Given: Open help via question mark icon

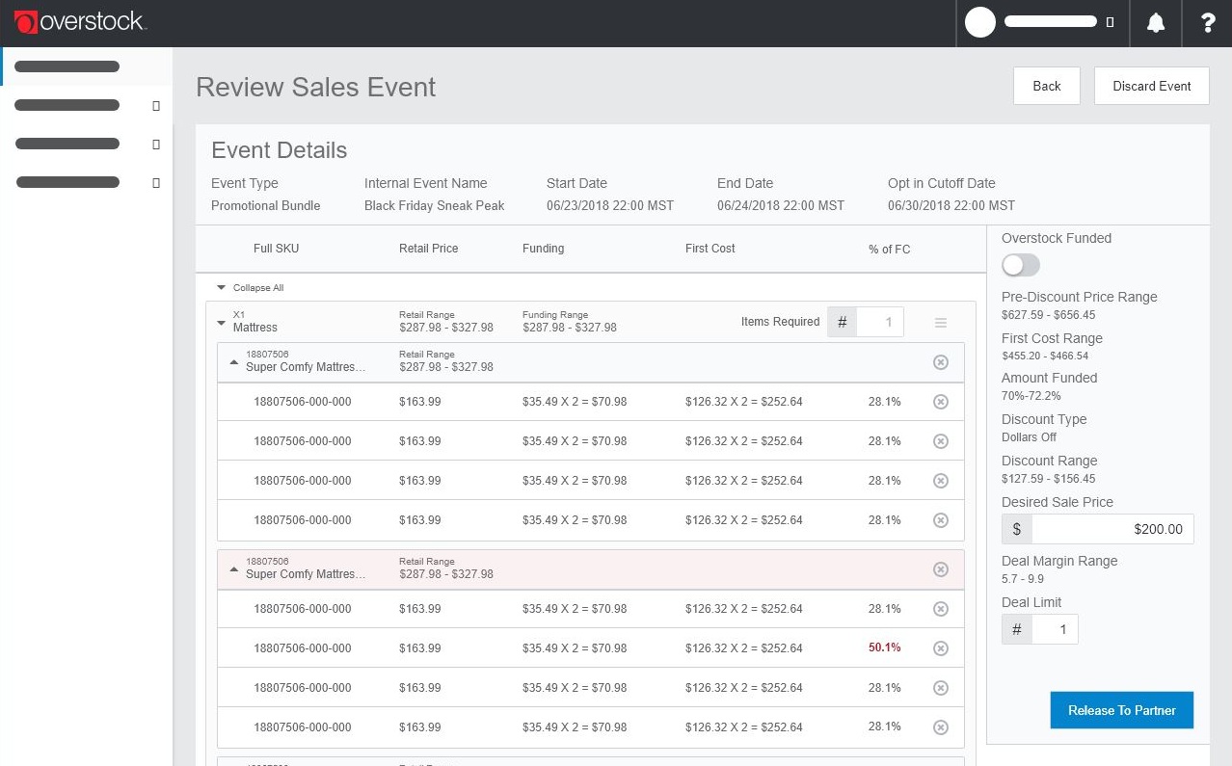Looking at the screenshot, I should coord(1208,23).
